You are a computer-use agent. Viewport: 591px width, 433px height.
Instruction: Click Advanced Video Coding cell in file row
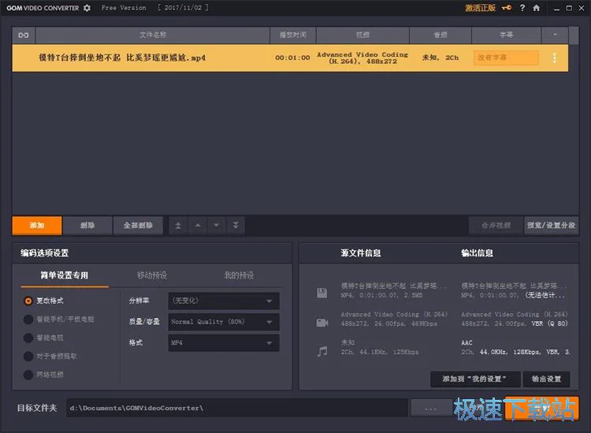click(362, 58)
